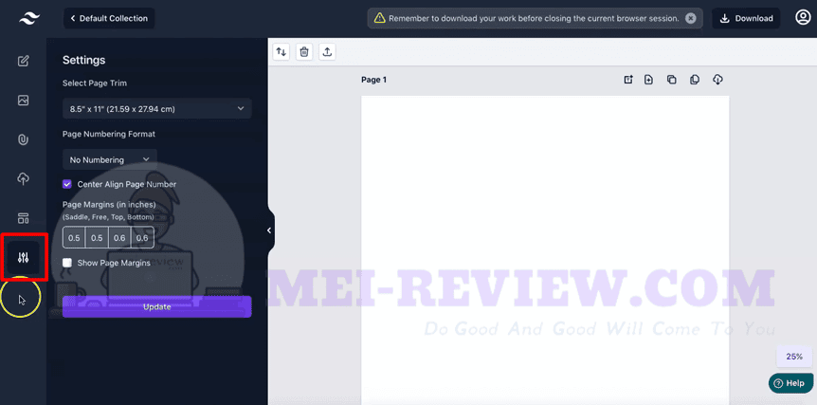The image size is (817, 405).
Task: Click the purple Update button
Action: pyautogui.click(x=156, y=307)
